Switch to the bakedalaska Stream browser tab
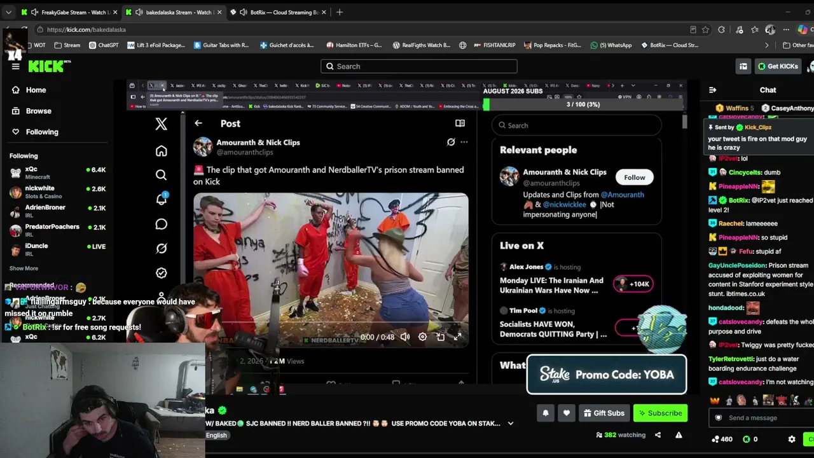Viewport: 814px width, 458px height. click(174, 12)
